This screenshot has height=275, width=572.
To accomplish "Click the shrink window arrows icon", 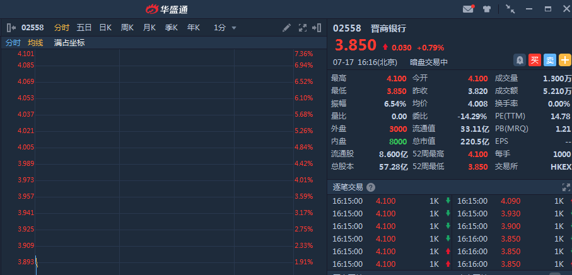I will 510,9.
